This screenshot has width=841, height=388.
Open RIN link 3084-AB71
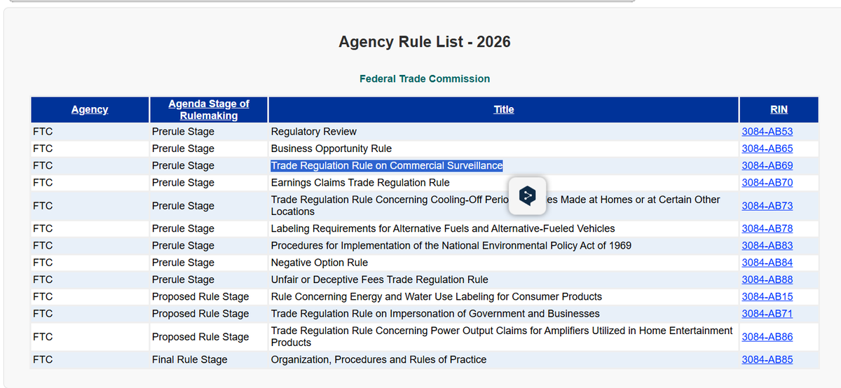coord(767,314)
